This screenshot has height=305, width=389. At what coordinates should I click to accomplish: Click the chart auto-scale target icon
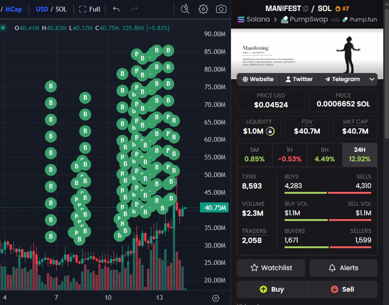pos(216,298)
